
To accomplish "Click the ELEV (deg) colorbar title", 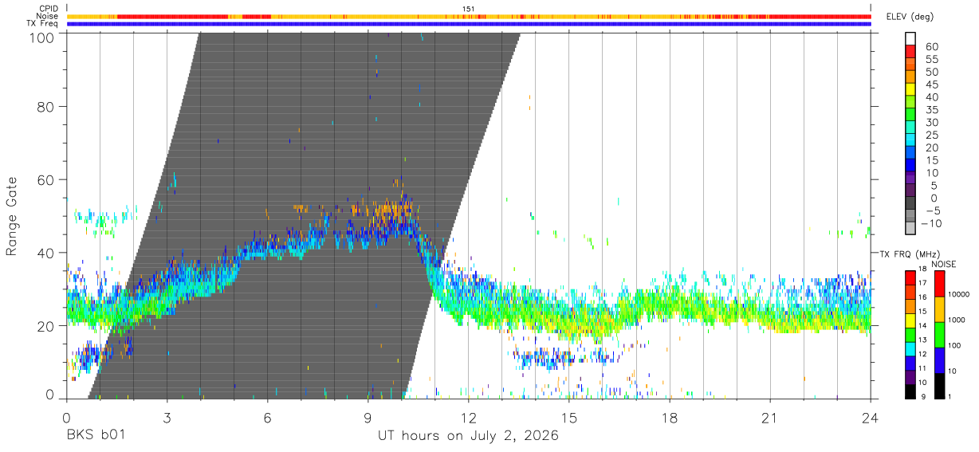I will (x=910, y=16).
